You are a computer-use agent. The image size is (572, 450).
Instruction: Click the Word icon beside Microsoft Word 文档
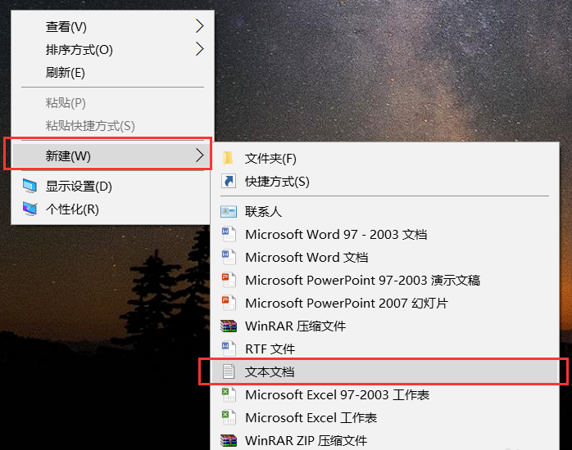tap(229, 257)
